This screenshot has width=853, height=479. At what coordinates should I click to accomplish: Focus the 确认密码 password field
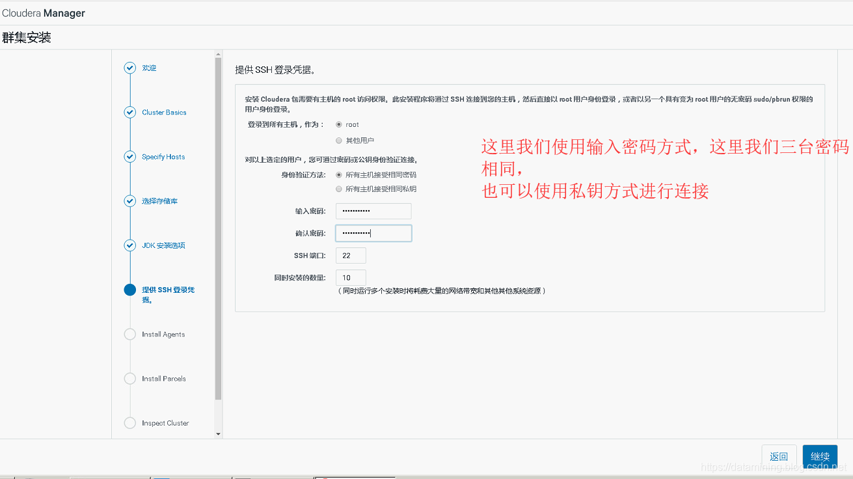pos(373,233)
